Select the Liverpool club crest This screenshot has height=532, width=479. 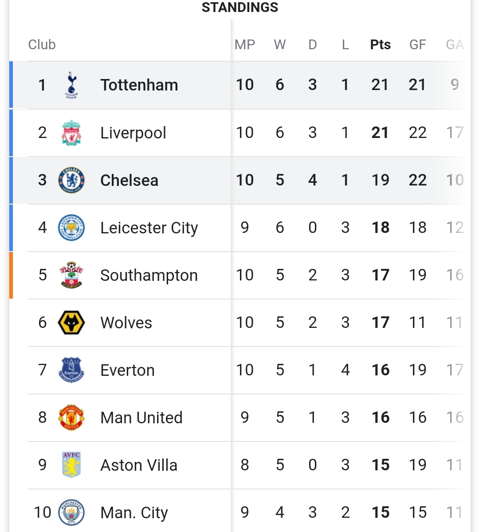pos(71,133)
